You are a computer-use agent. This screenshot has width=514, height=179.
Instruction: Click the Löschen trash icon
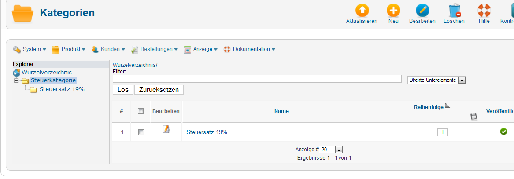pos(454,11)
